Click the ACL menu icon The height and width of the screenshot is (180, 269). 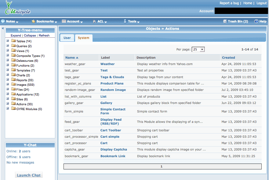coord(94,22)
